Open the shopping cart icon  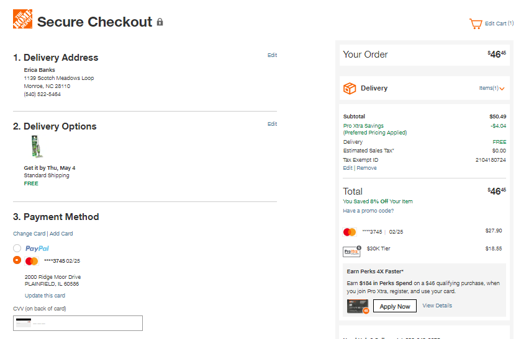tap(476, 24)
